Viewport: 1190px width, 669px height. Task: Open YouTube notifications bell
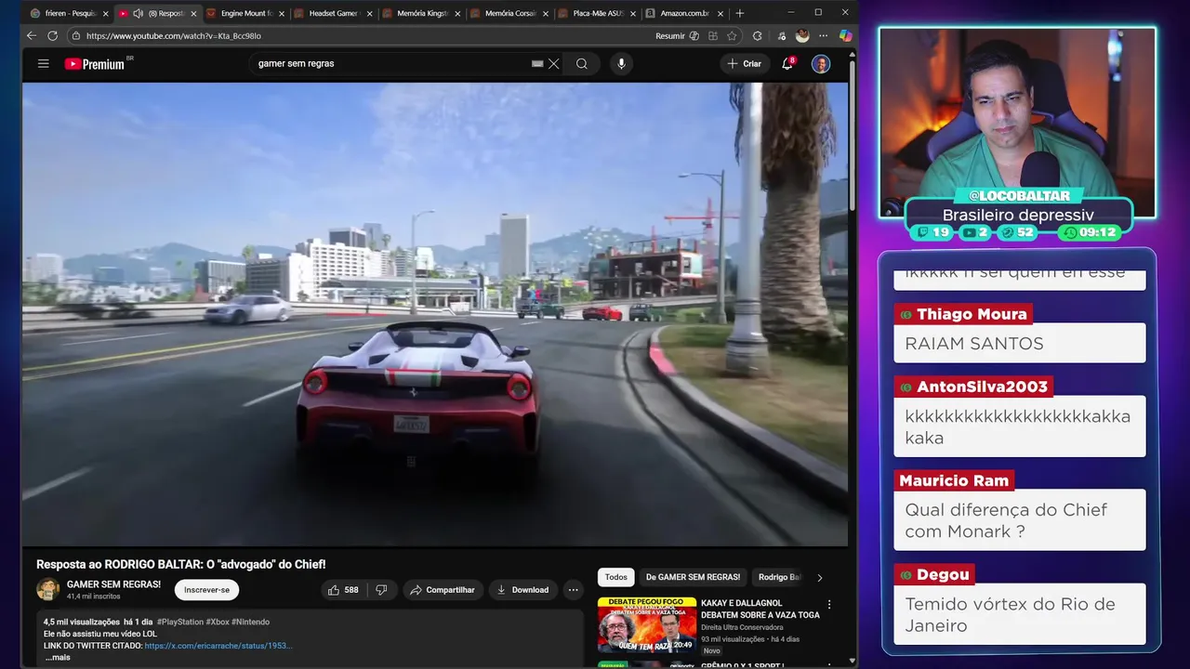787,63
